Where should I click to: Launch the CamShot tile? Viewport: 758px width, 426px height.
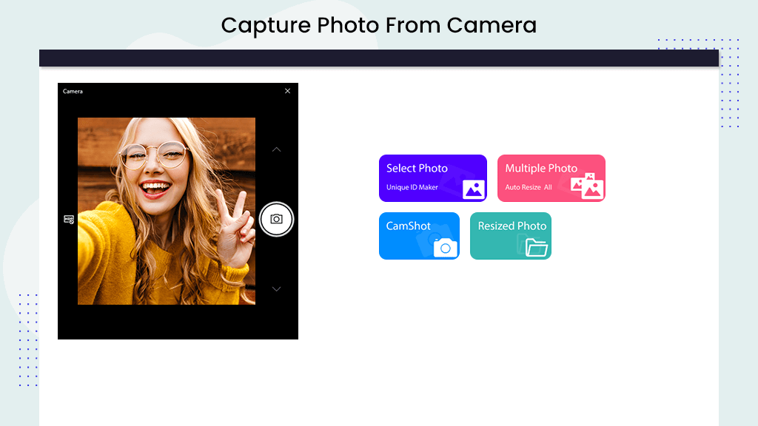pos(419,236)
